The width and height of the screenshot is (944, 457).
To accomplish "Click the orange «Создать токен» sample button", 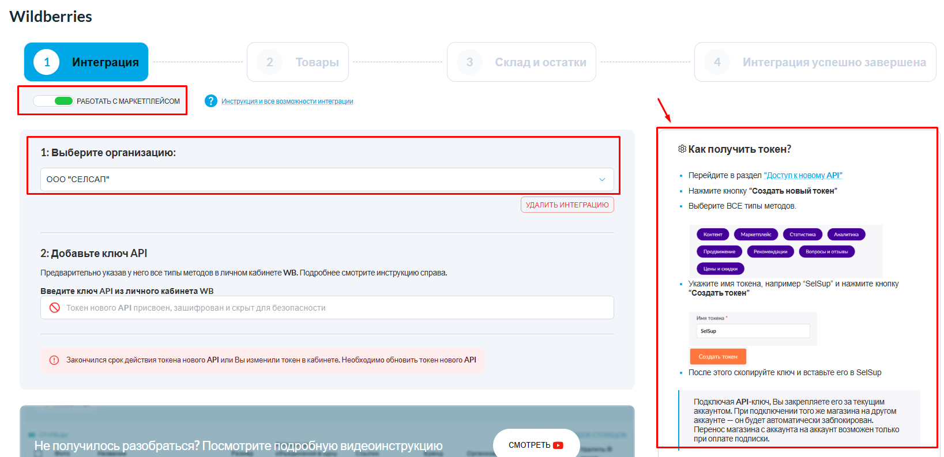I will point(718,357).
